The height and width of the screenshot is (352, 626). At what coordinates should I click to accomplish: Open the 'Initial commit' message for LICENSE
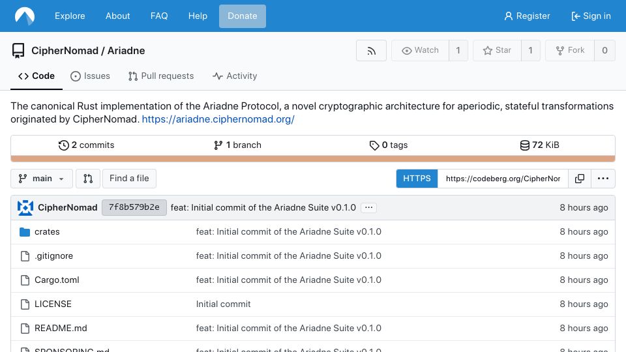click(223, 304)
